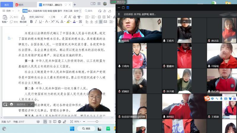Select 叶欣雨's video thumbnail
This screenshot has width=237, height=133.
point(131,30)
